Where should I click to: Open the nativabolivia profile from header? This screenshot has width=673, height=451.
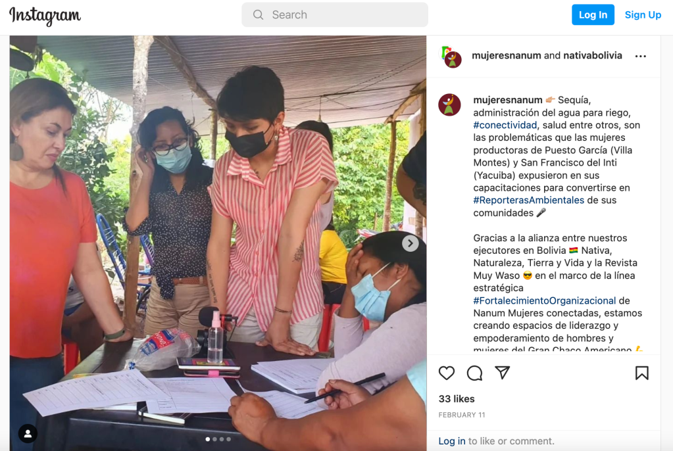(592, 55)
